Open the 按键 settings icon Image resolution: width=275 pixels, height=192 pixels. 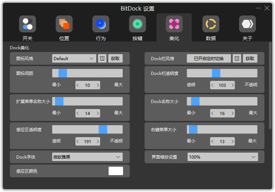(137, 24)
